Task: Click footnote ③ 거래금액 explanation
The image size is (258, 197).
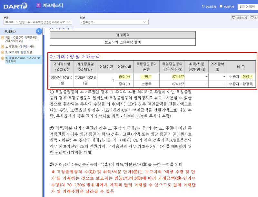Action: (116, 164)
